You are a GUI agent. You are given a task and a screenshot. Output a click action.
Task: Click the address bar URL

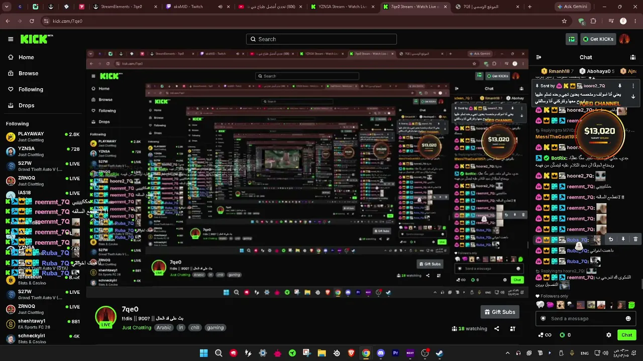[x=67, y=21]
